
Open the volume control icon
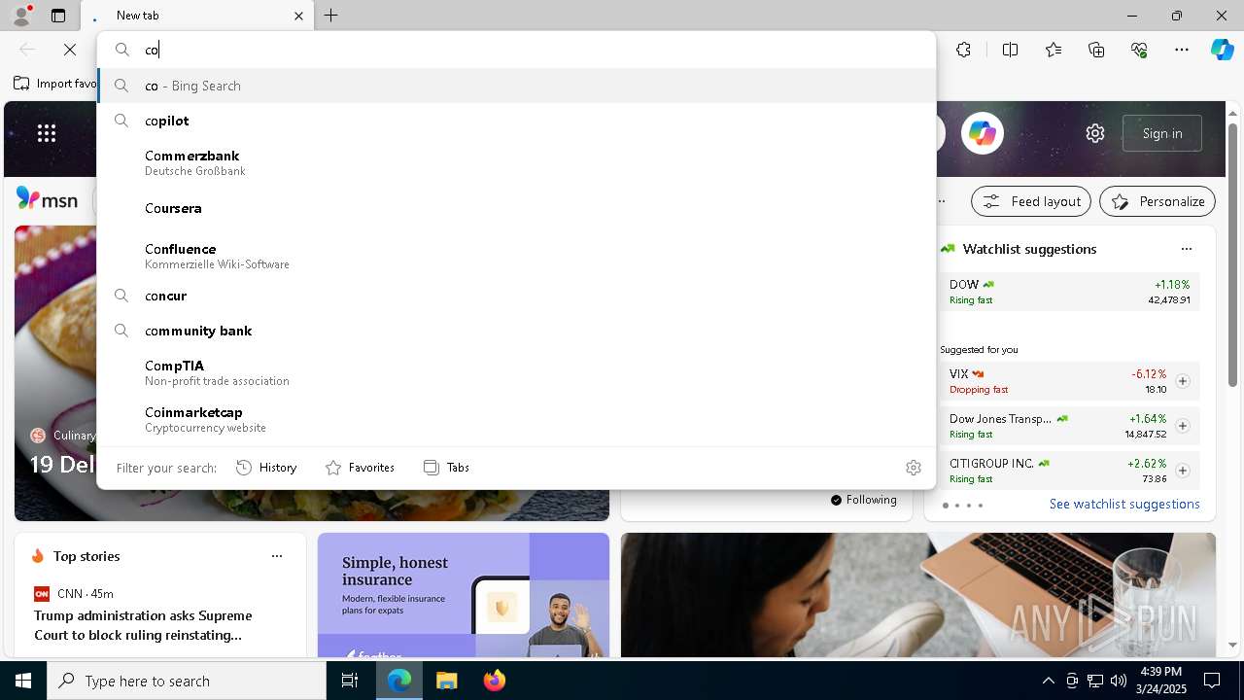[x=1119, y=681]
